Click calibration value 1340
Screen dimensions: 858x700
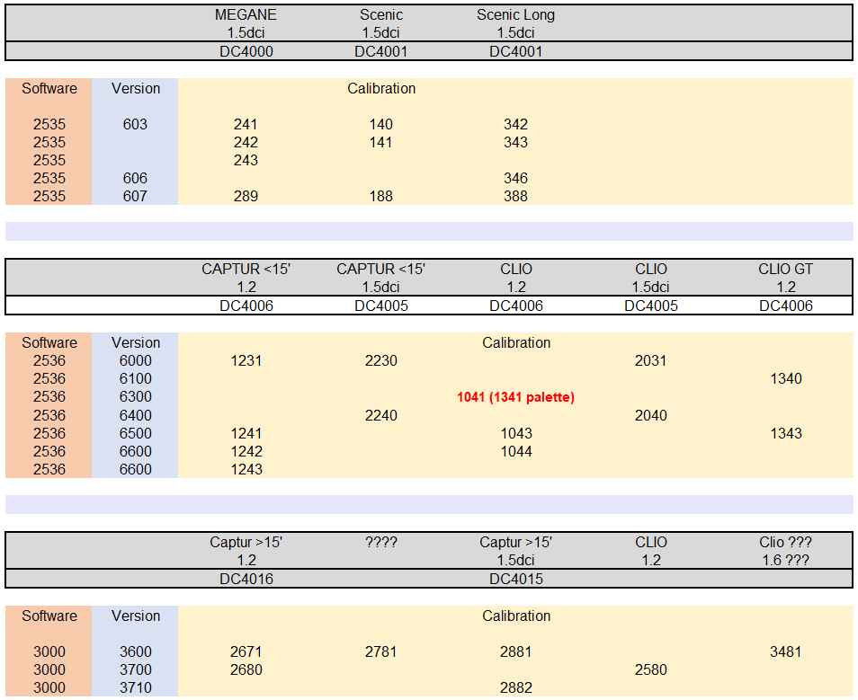coord(786,379)
